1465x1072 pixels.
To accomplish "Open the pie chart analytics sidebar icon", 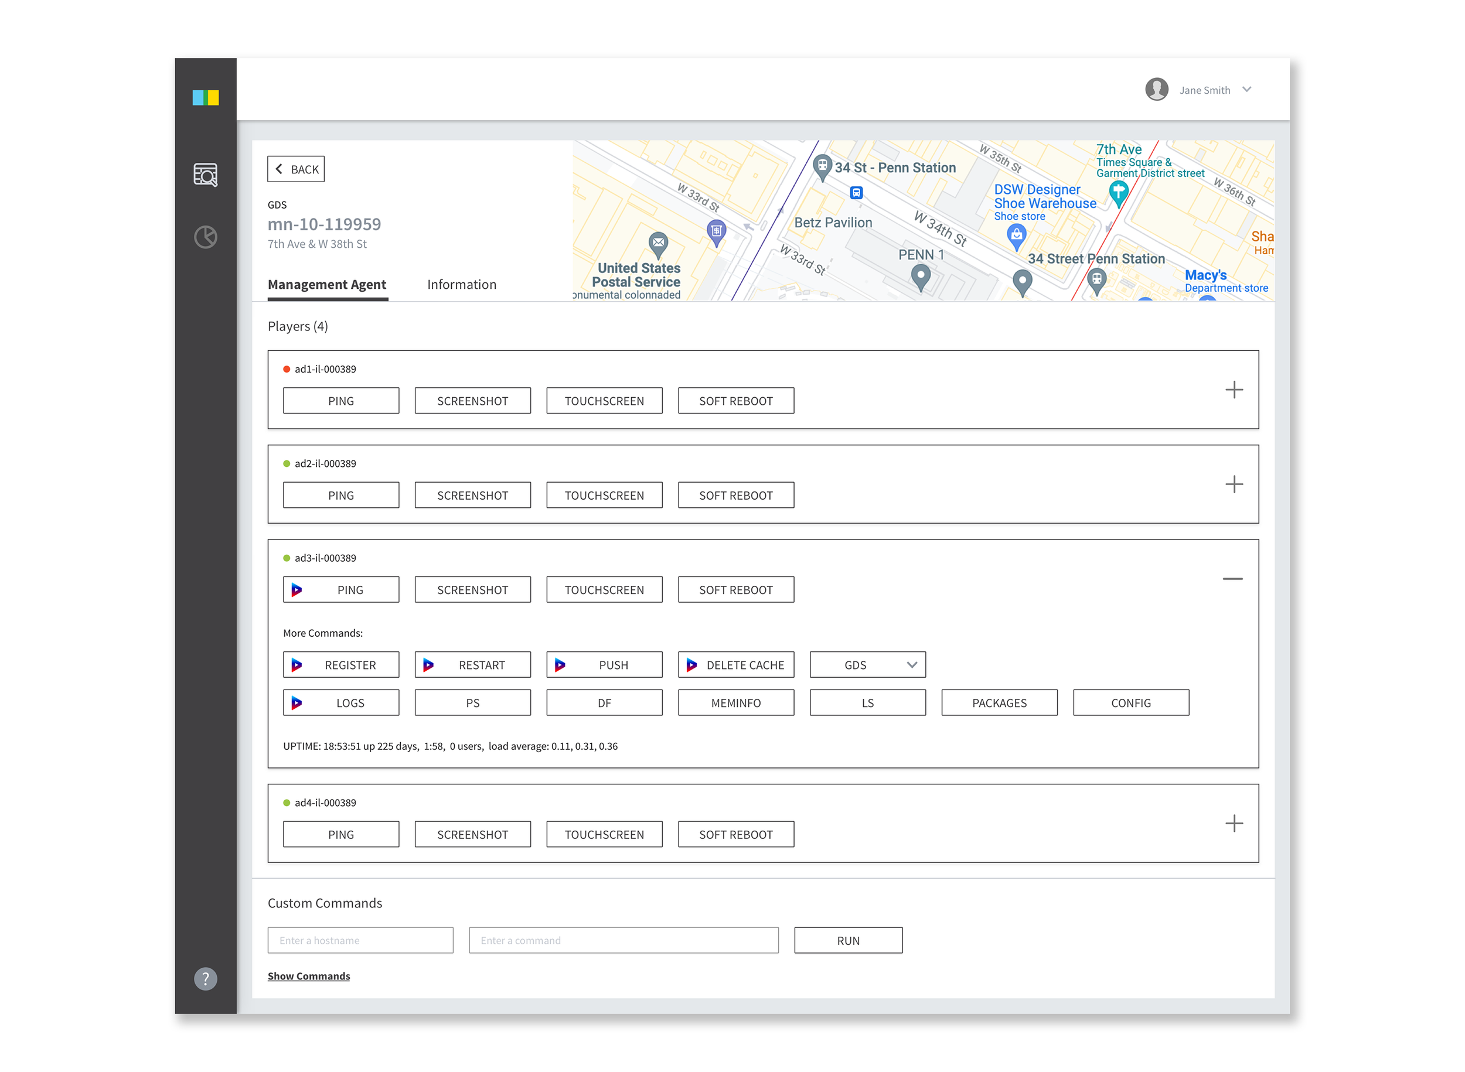I will coord(205,237).
